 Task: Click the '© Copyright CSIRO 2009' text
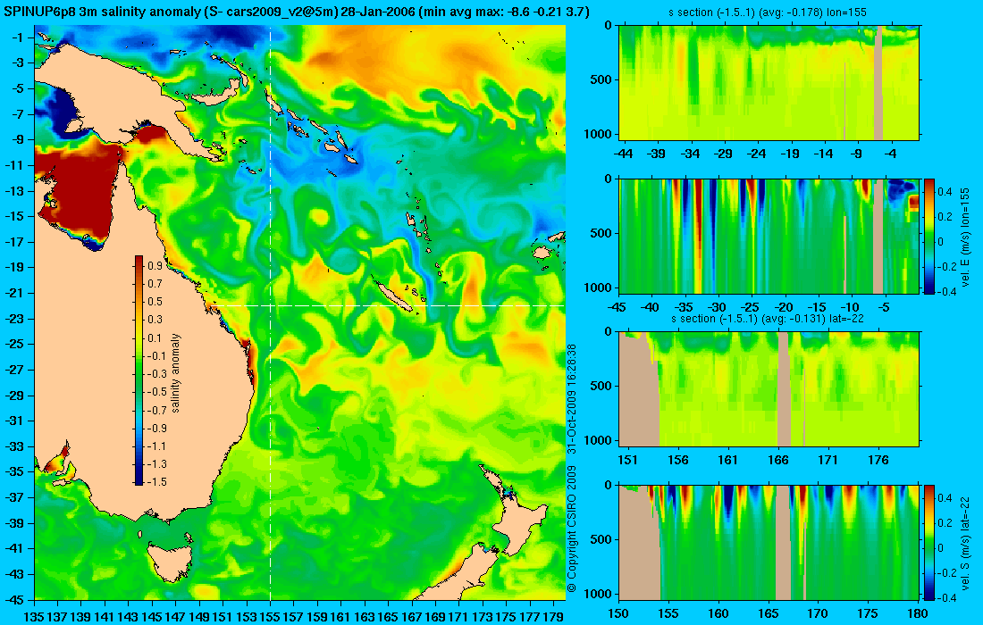[x=571, y=529]
